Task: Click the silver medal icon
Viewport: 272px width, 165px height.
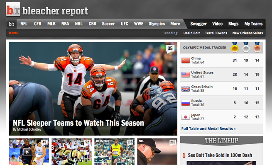Action: (246, 47)
